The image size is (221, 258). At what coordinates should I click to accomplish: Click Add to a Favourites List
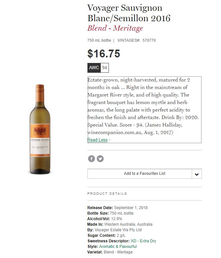[x=140, y=174]
